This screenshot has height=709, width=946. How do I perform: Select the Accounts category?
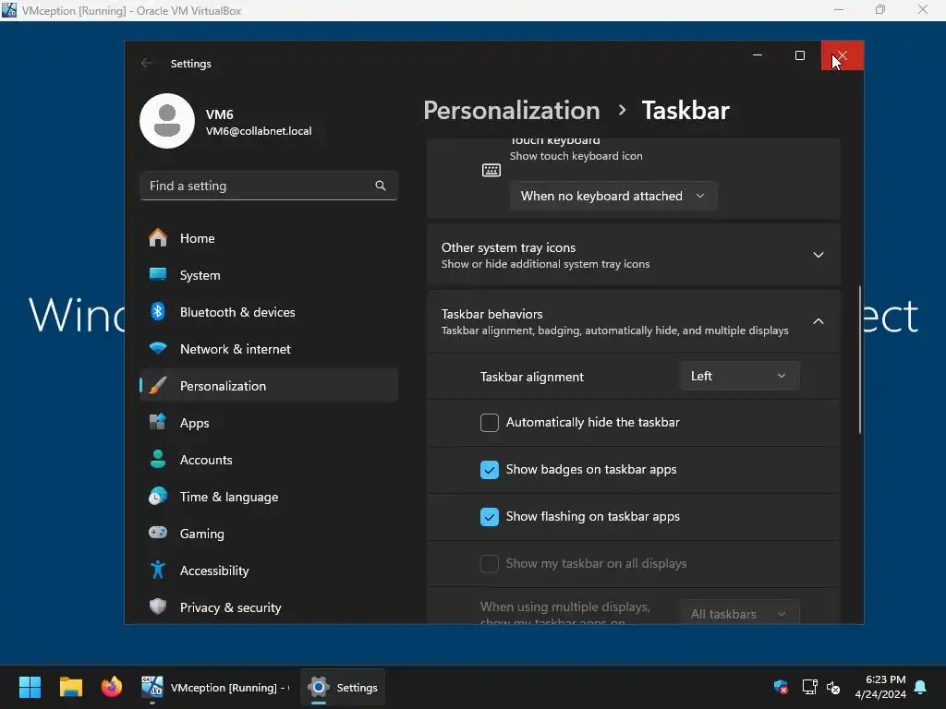pyautogui.click(x=269, y=460)
